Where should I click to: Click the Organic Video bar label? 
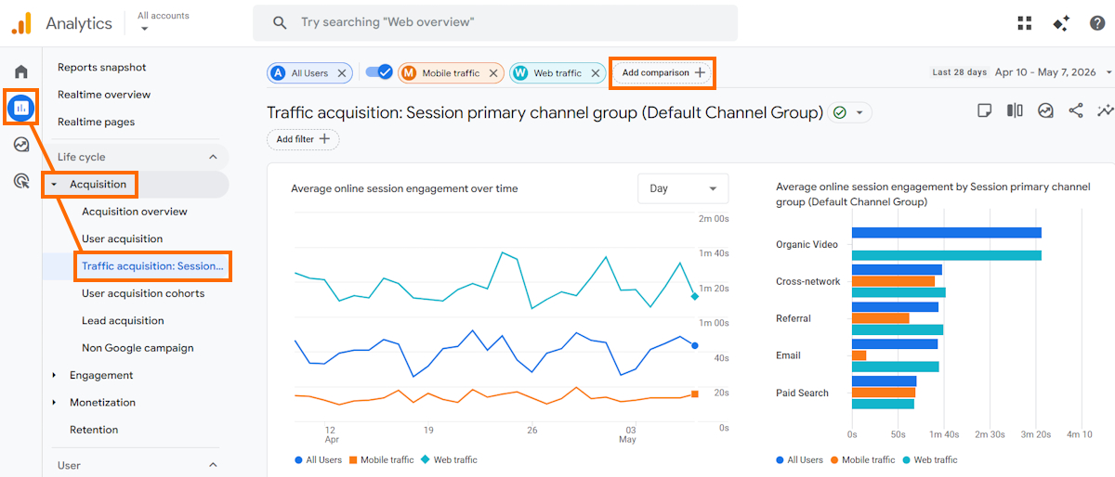pyautogui.click(x=807, y=245)
